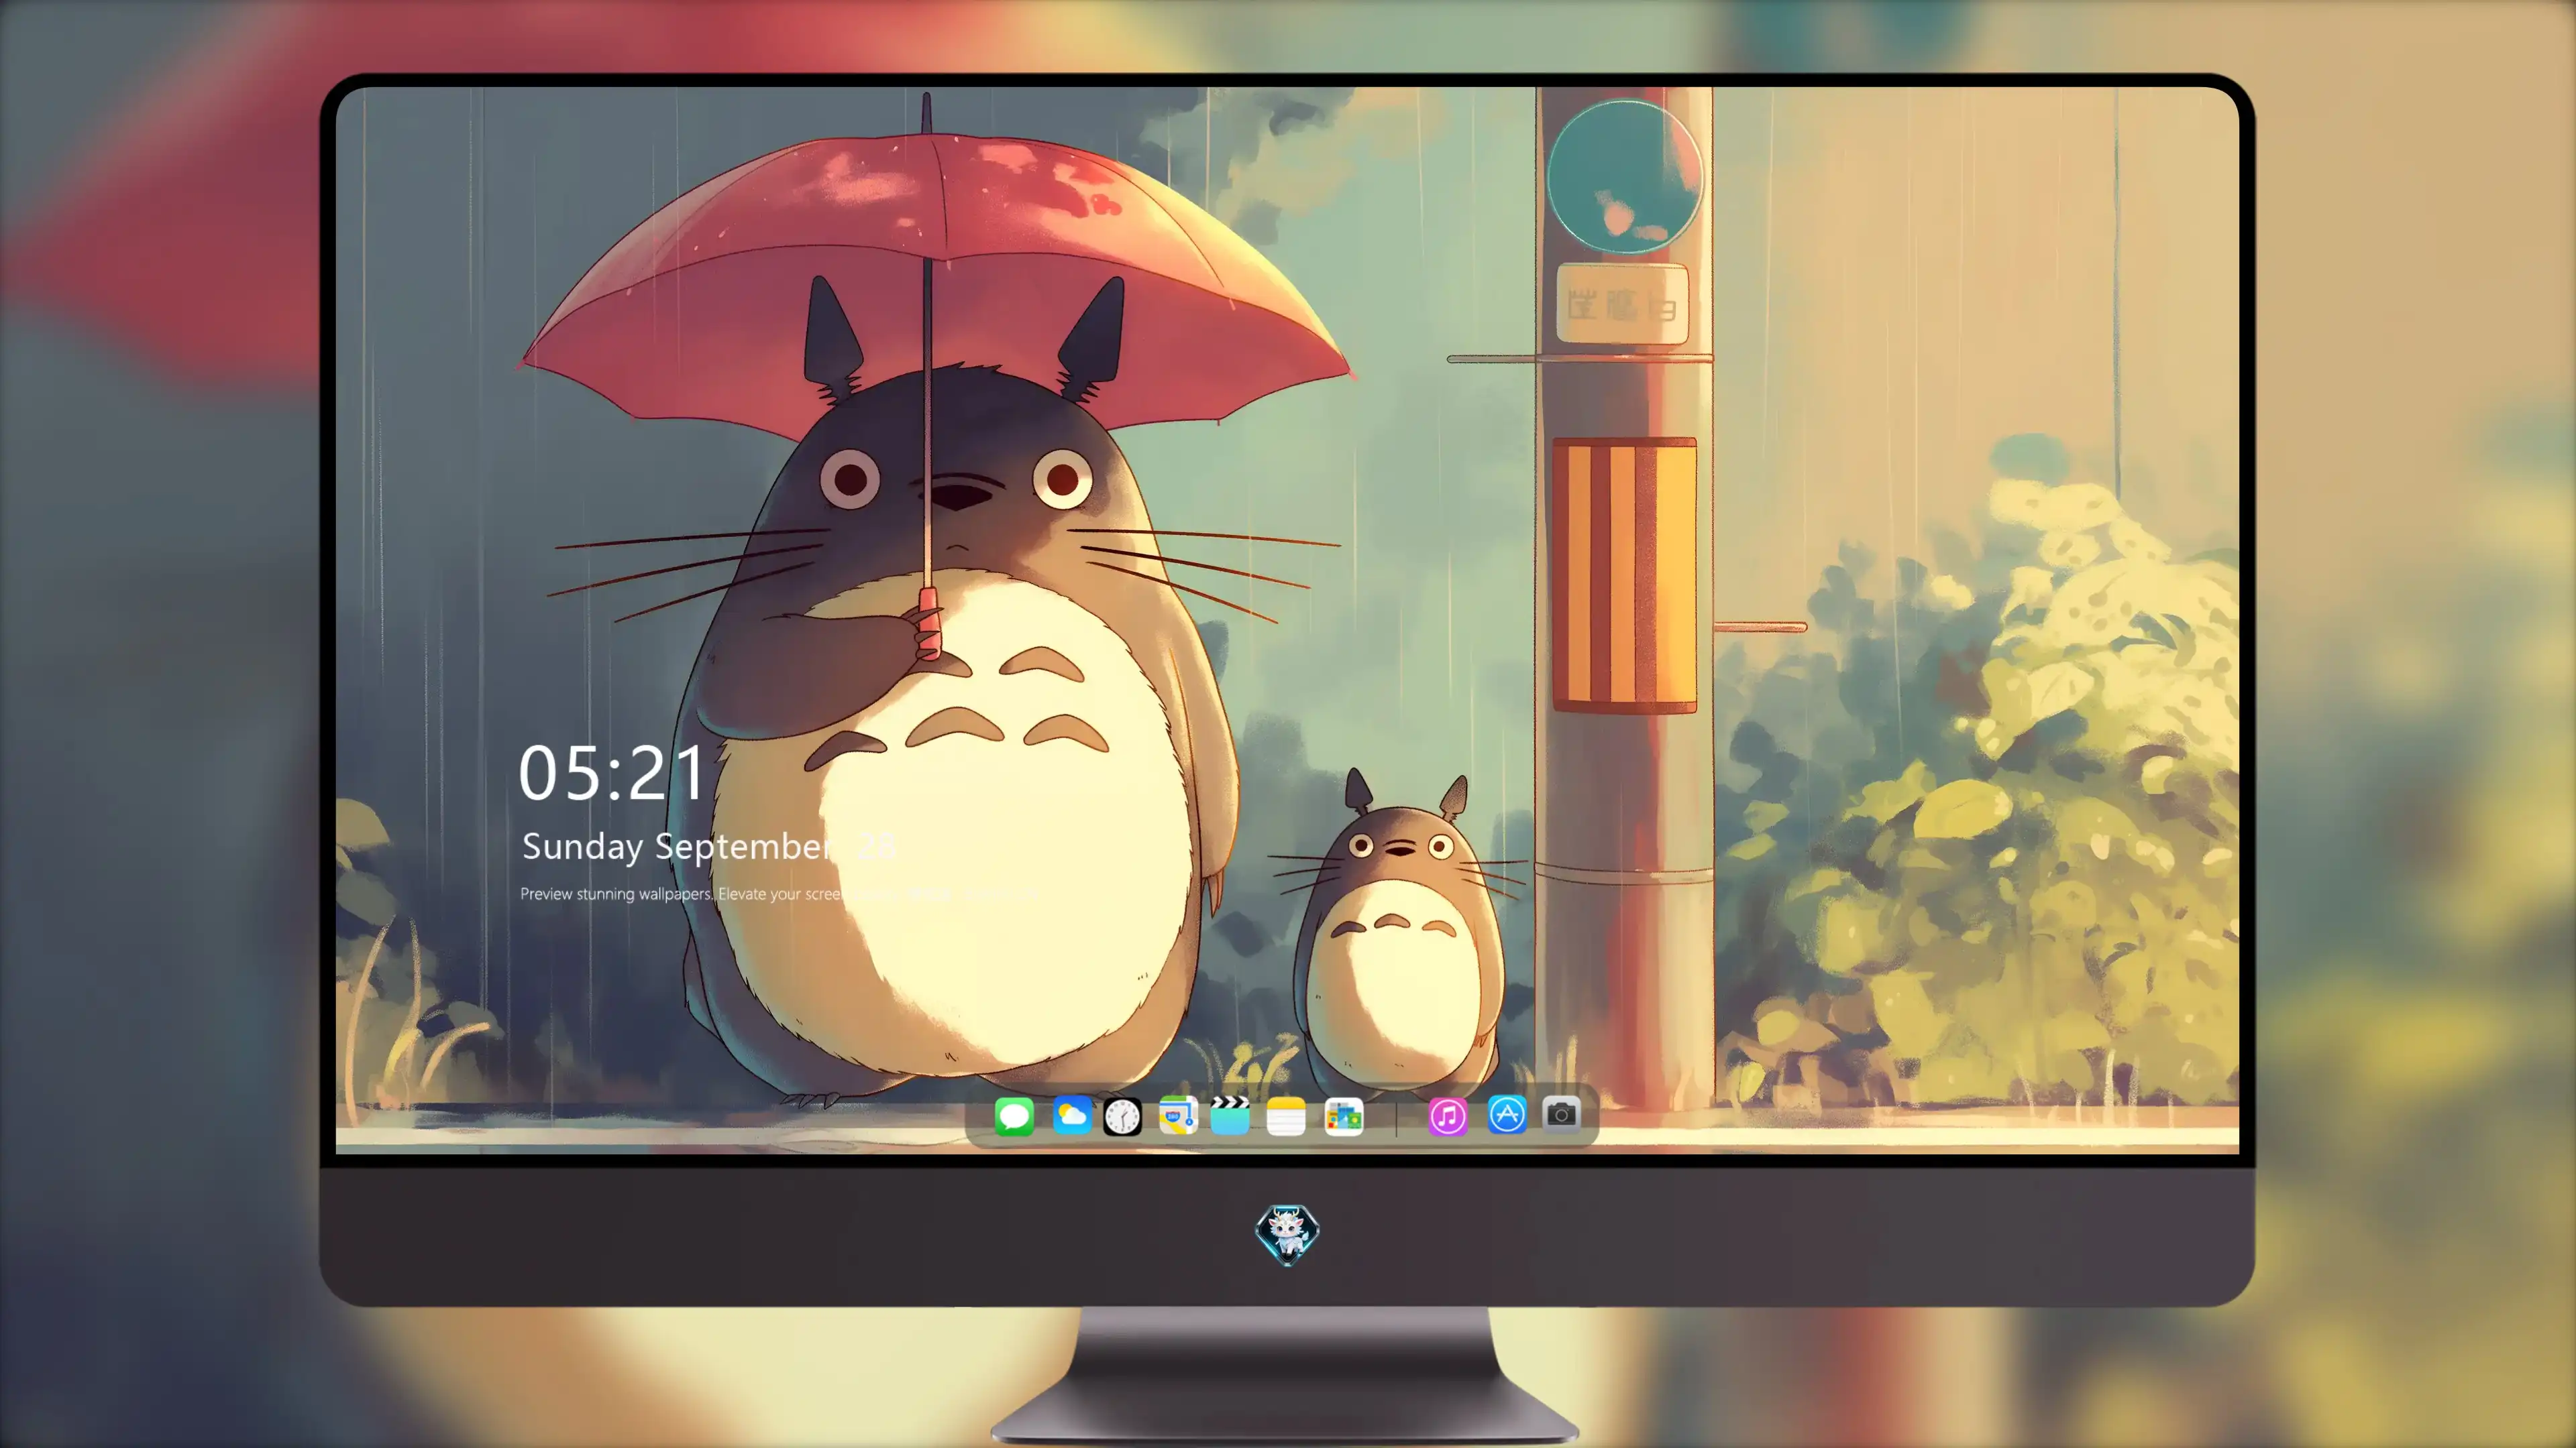
Task: Launch the Videos clapperboard app in the dock
Action: pos(1230,1116)
